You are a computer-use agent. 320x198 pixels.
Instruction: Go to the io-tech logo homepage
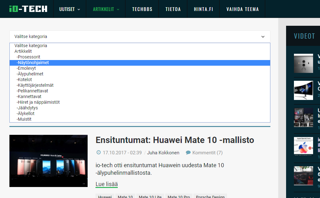pos(28,9)
